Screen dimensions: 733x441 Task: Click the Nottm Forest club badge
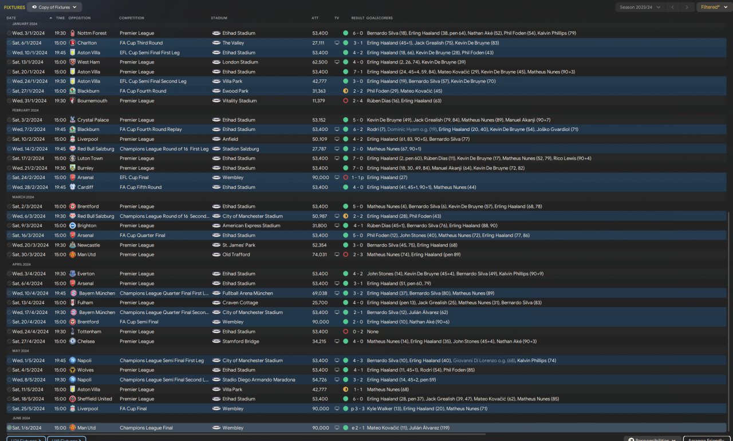pyautogui.click(x=72, y=33)
